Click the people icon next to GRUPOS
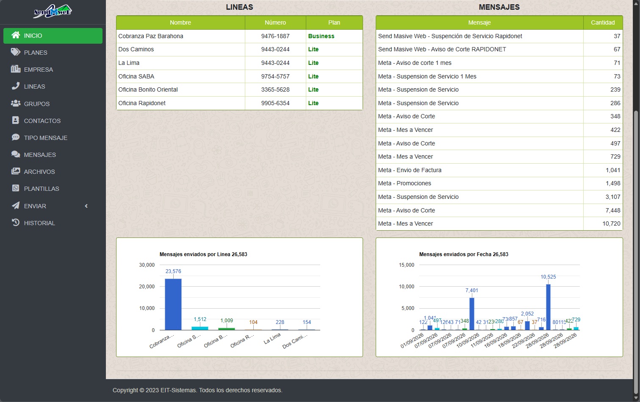Image resolution: width=640 pixels, height=402 pixels. (16, 103)
